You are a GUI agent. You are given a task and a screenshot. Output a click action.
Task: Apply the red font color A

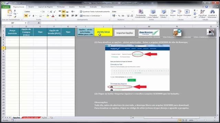pos(53,16)
